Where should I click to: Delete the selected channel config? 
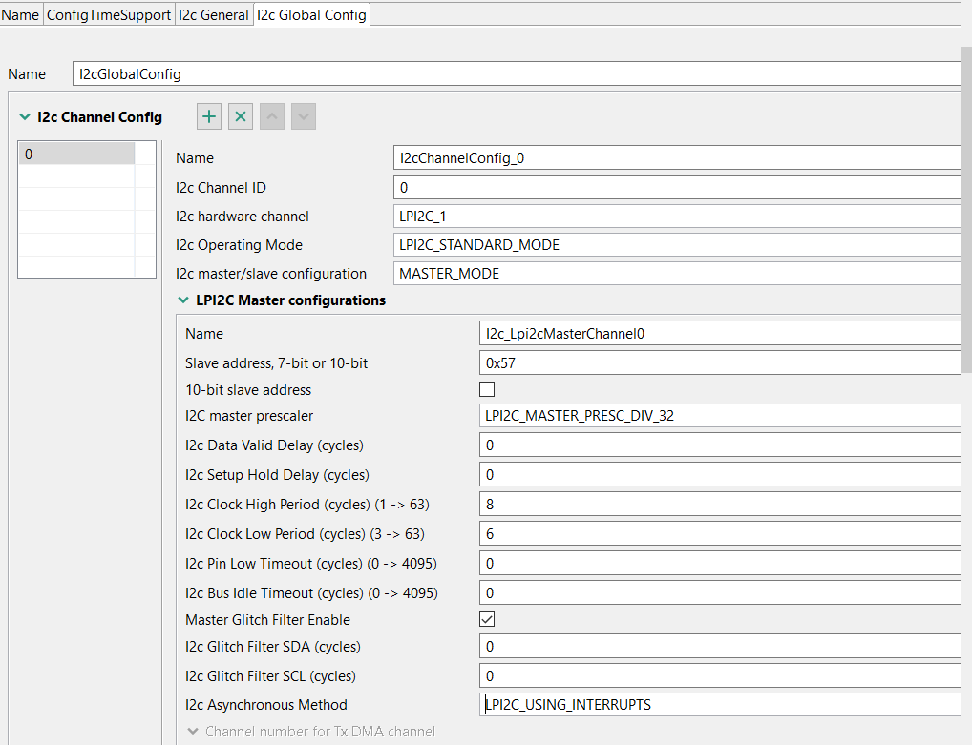240,115
